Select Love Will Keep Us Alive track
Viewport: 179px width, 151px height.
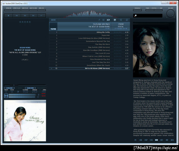tap(89, 38)
